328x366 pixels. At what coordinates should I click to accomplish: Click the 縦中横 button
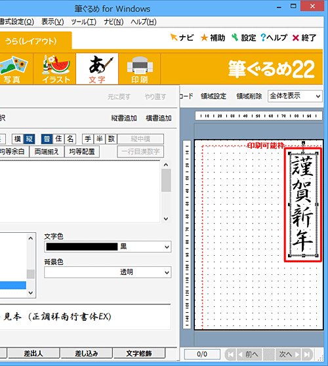(140, 139)
